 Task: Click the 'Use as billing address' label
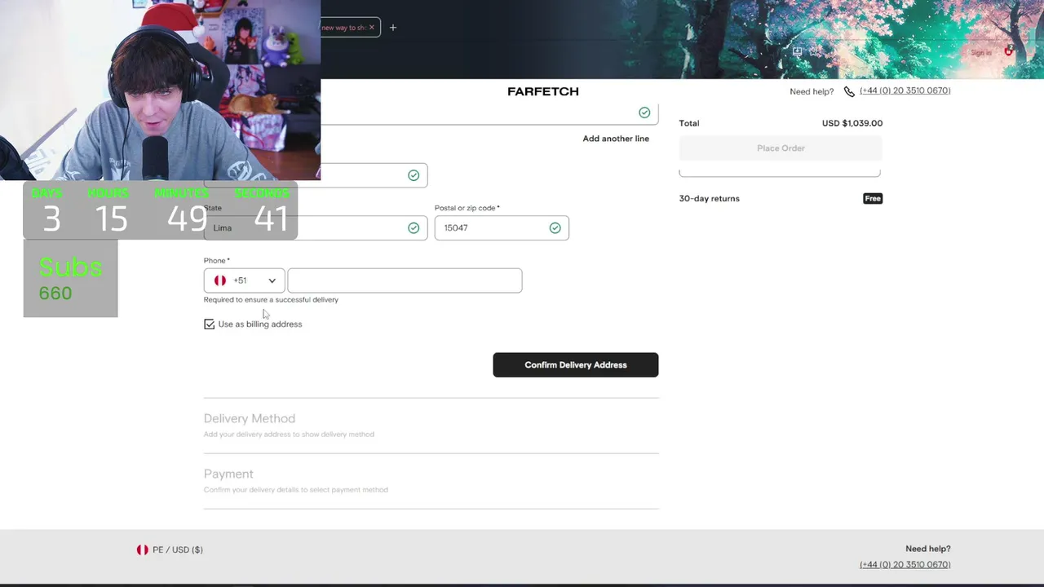[x=260, y=324]
